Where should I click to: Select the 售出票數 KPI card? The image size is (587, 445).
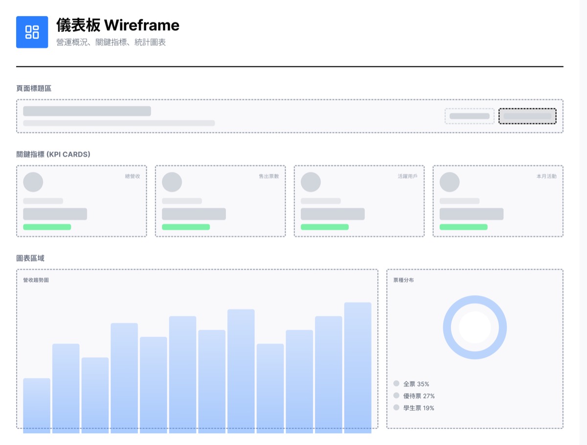click(x=221, y=201)
